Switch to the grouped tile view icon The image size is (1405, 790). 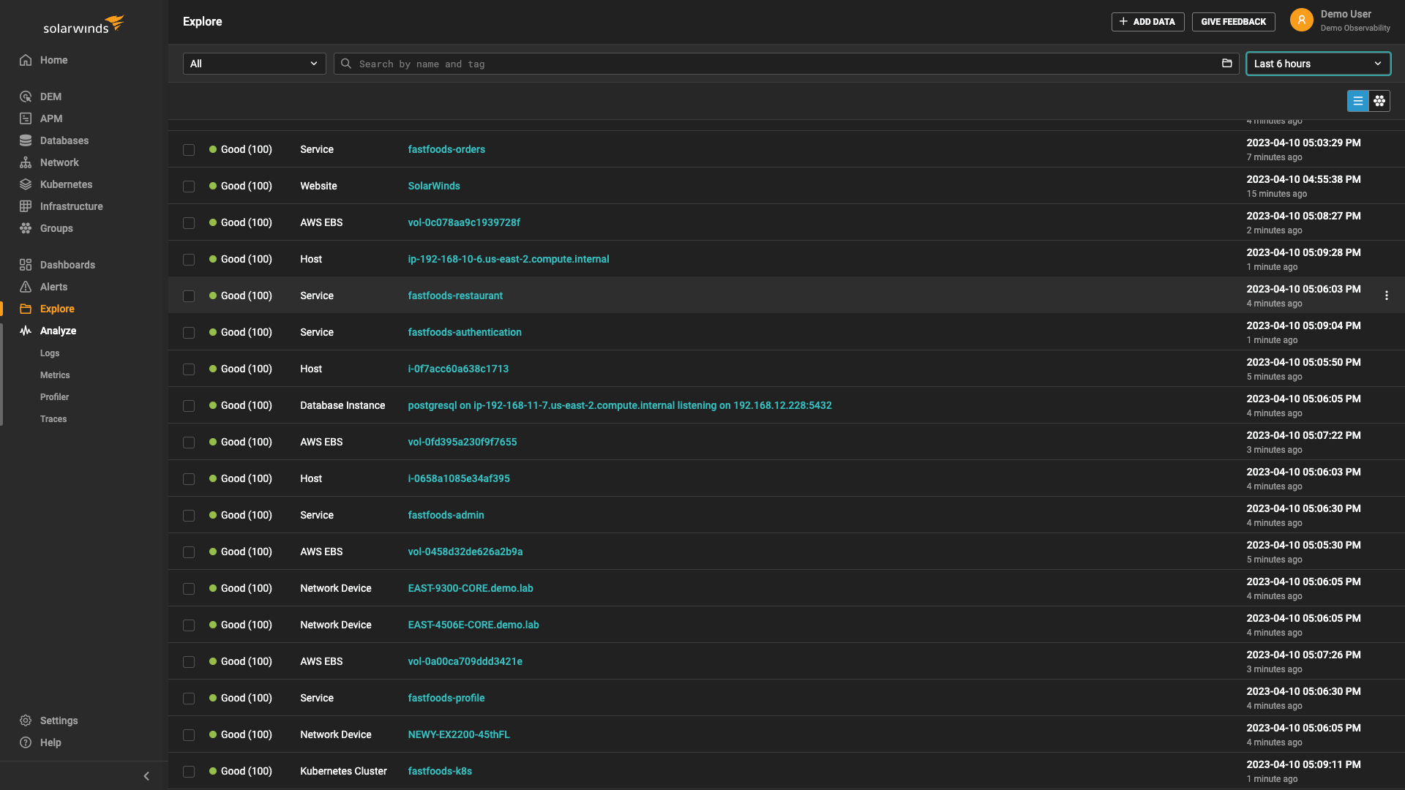pos(1379,101)
